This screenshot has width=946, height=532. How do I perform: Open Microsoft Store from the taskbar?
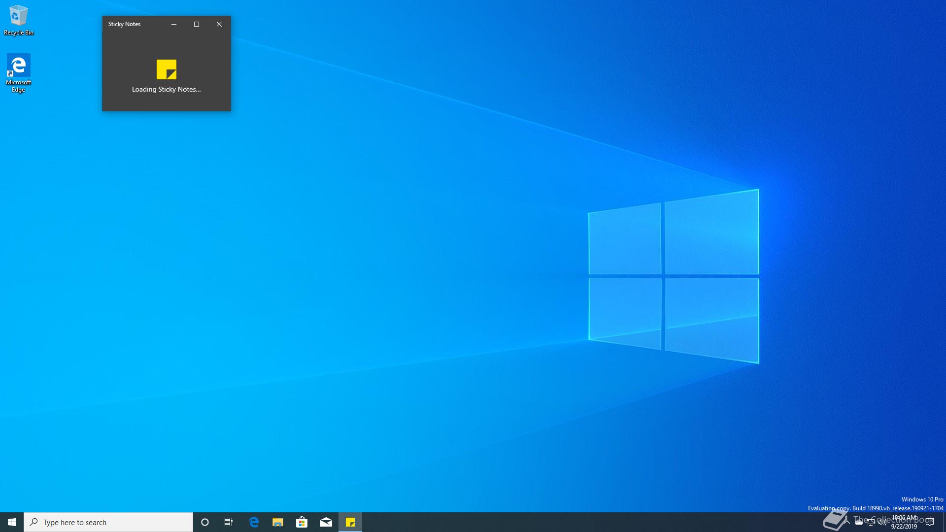(302, 522)
